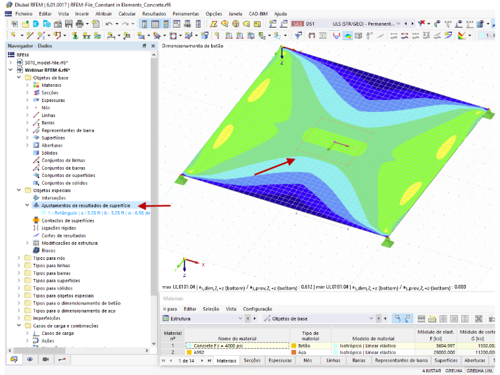Select the new node tool

[13, 36]
